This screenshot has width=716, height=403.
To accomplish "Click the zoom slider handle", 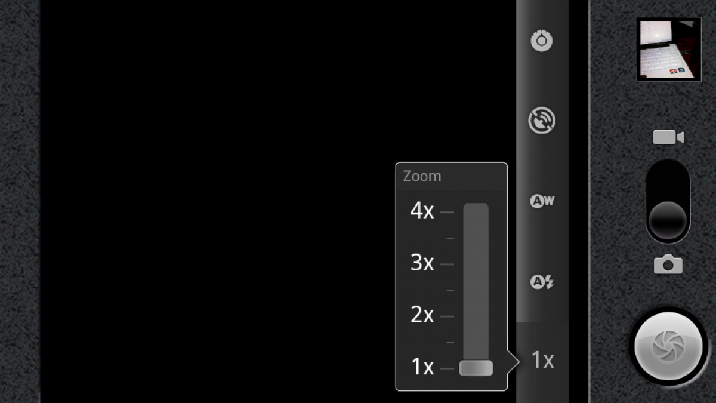I will 476,368.
